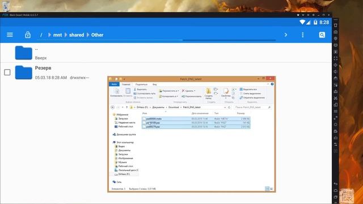This screenshot has width=363, height=204.
Task: Open Файл tab in Explorer window
Action: (x=114, y=84)
